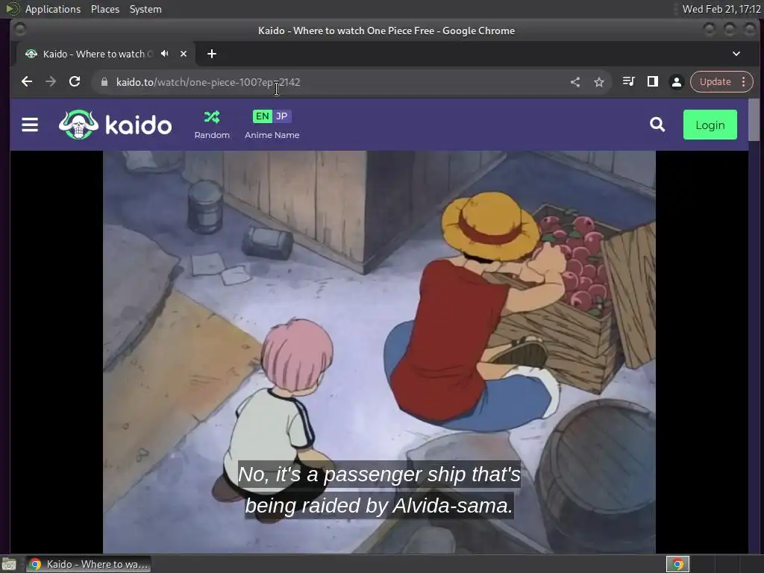
Task: Show the desktop from bottom panel
Action: (x=9, y=564)
